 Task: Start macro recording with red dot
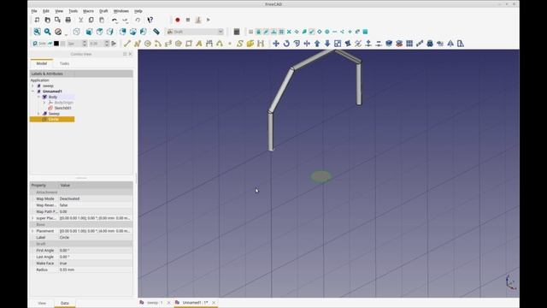click(x=178, y=20)
